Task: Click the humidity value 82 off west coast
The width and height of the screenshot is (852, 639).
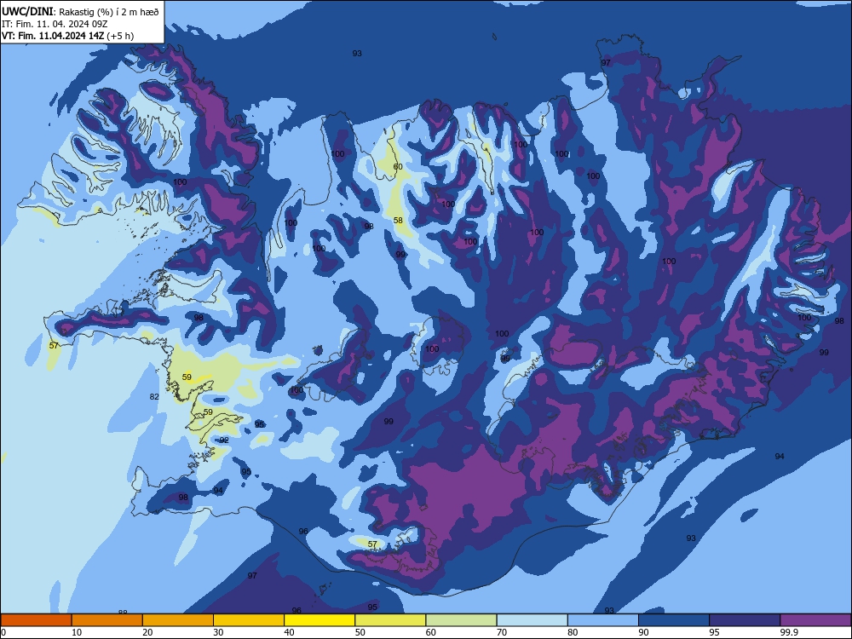Action: click(x=154, y=397)
